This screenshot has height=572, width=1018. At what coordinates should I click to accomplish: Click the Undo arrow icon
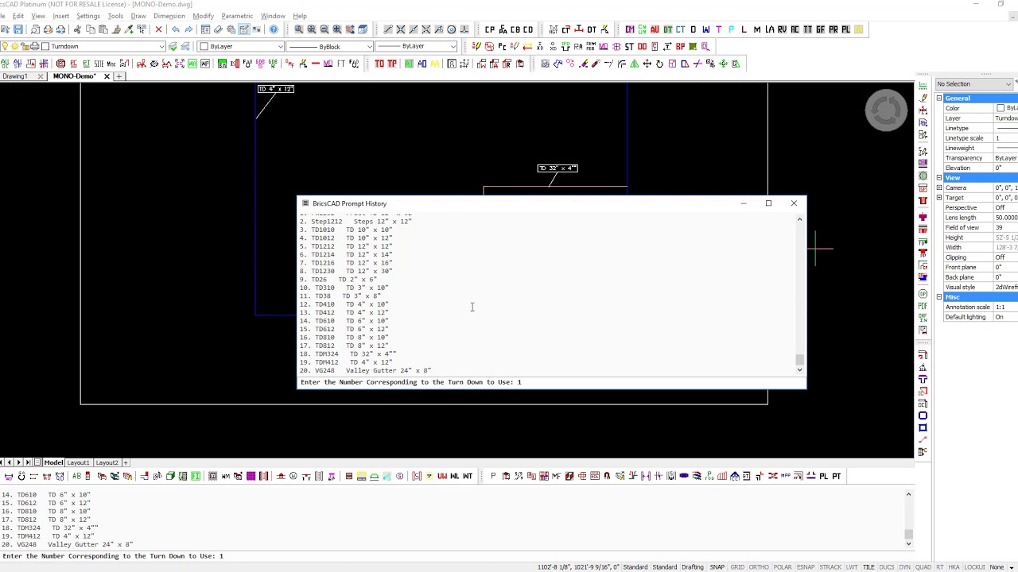click(176, 29)
